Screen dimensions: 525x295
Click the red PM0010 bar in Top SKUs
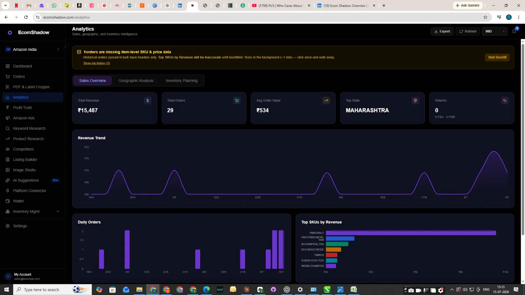(331, 255)
